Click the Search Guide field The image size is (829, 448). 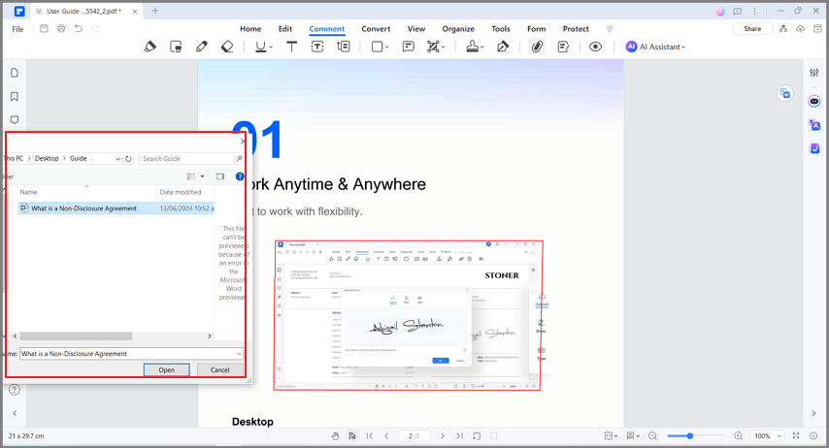192,158
